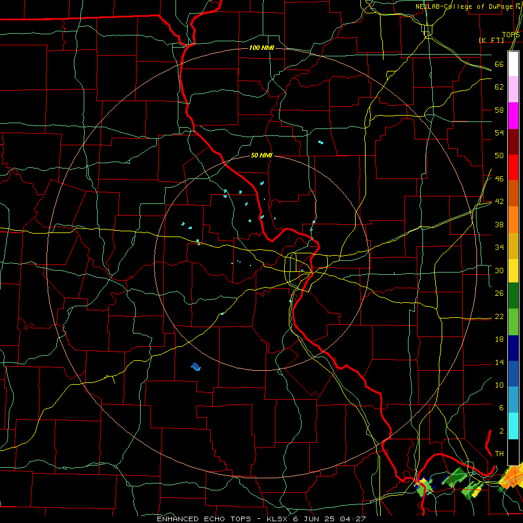Click the NEXLAB-College of DuPage credit text

coord(464,6)
